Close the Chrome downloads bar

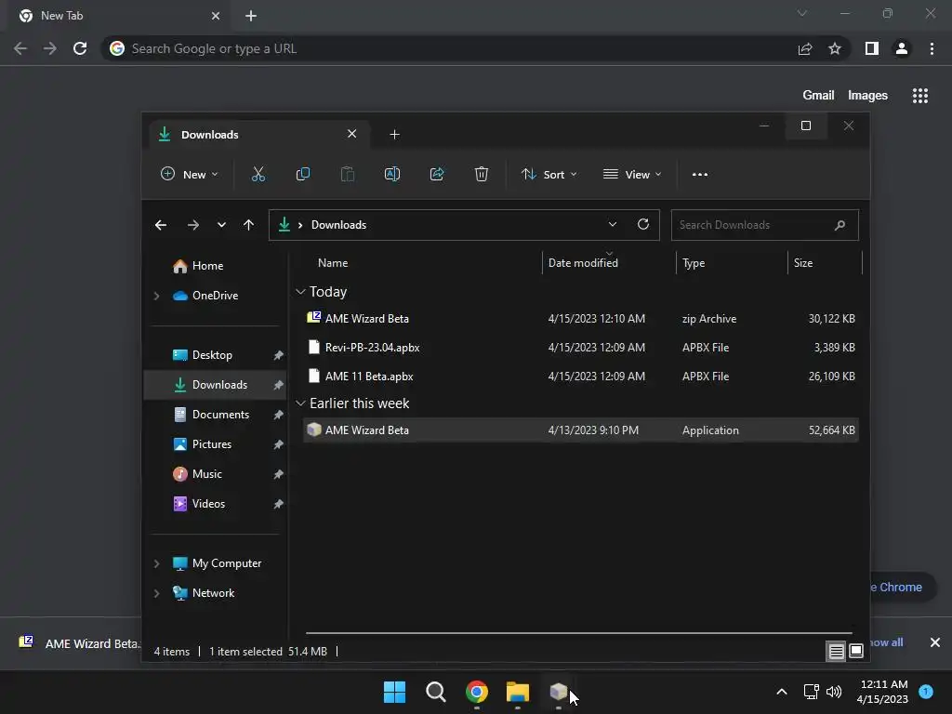pos(935,642)
